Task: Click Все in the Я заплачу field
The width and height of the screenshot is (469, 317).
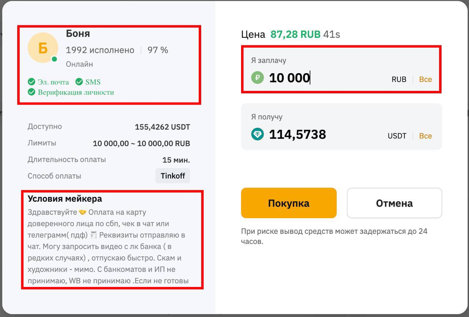Action: [425, 79]
